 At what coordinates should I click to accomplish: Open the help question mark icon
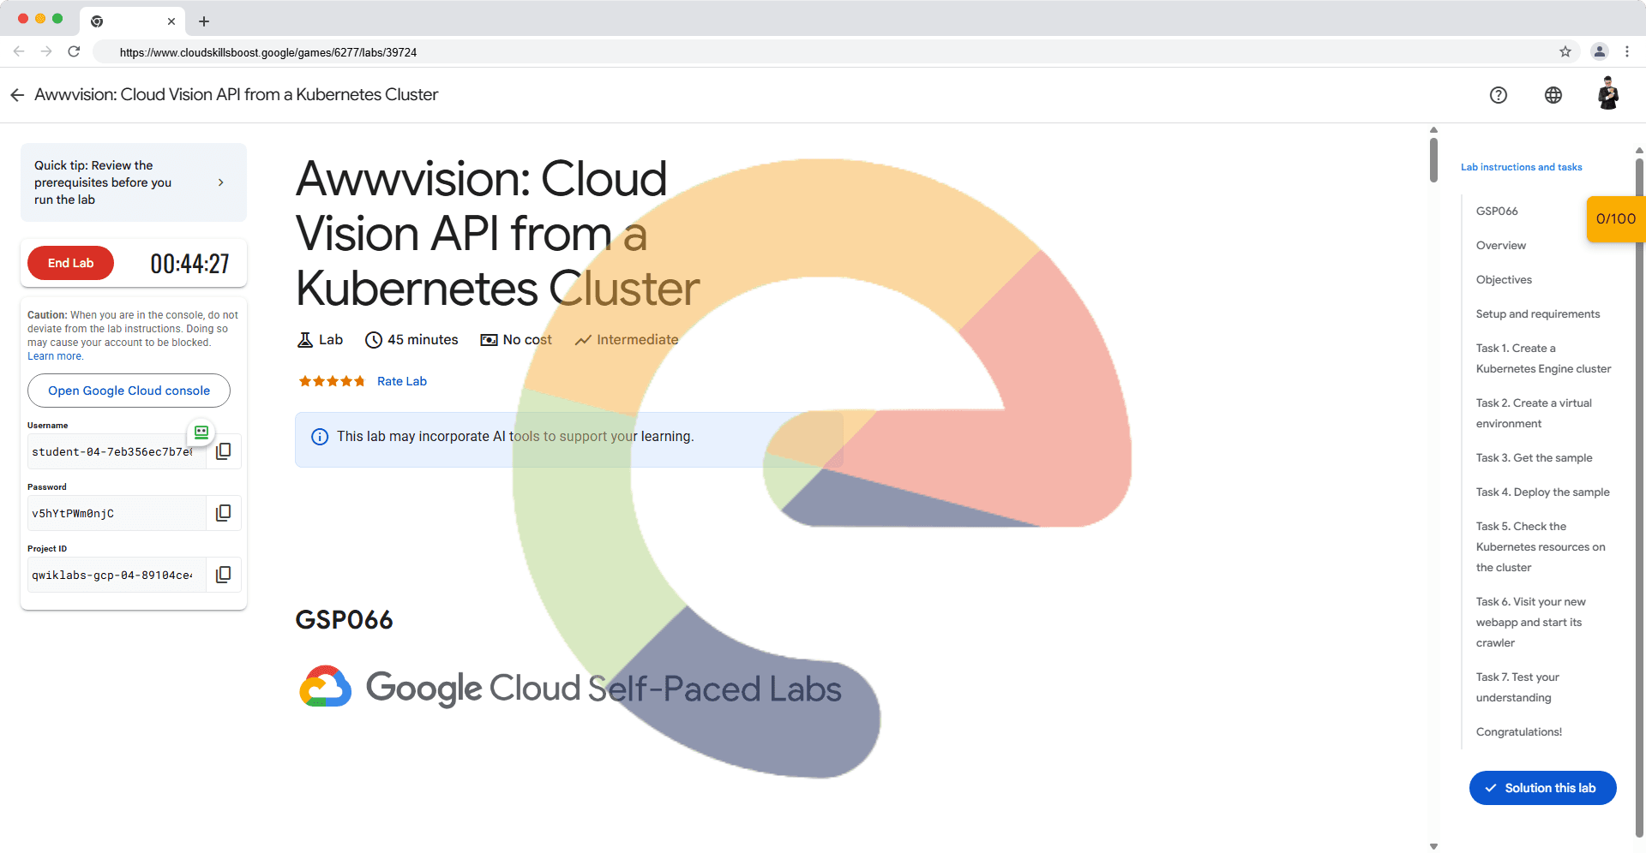coord(1498,95)
